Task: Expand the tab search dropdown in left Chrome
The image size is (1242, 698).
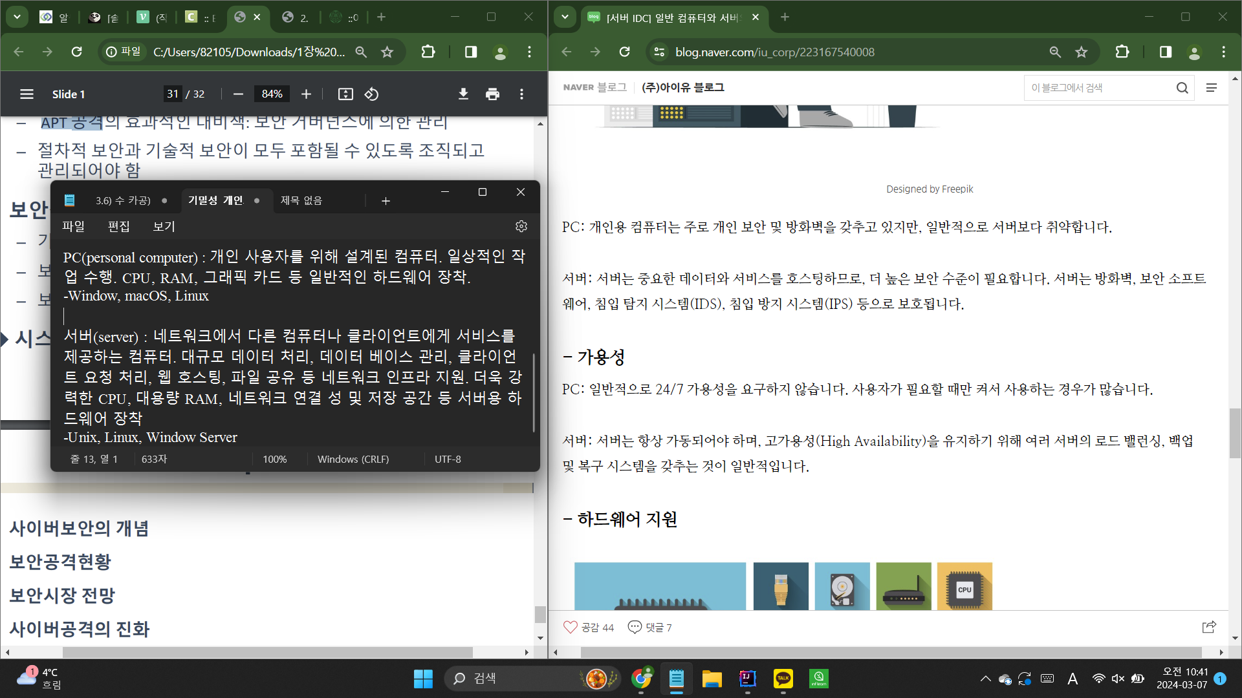Action: 17,17
